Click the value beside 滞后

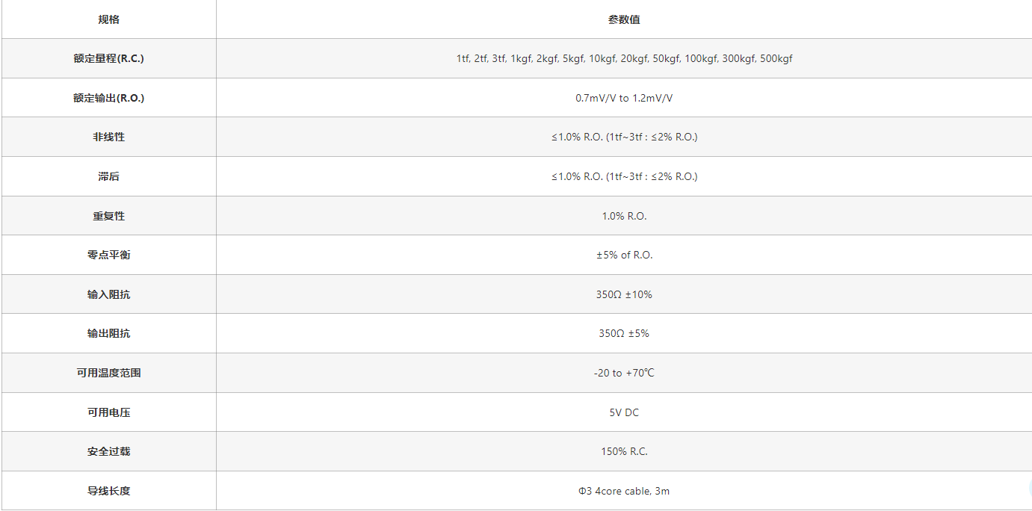pos(624,176)
